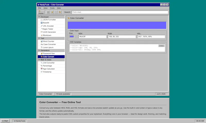Screen dimensions: 206x123
Task: Open the Pick color swatch
Action: click(x=72, y=36)
